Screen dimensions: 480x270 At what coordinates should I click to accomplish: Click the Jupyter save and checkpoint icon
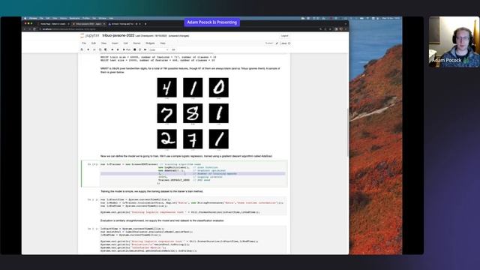tap(82, 49)
